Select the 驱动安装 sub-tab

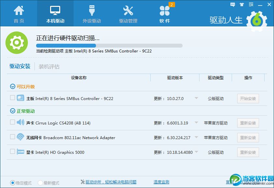[20, 66]
